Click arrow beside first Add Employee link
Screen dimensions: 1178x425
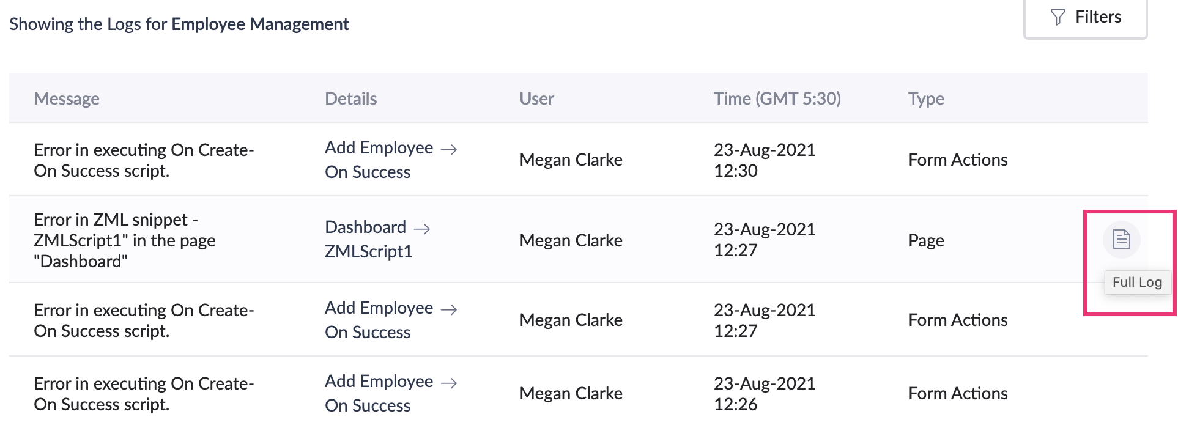pyautogui.click(x=449, y=149)
